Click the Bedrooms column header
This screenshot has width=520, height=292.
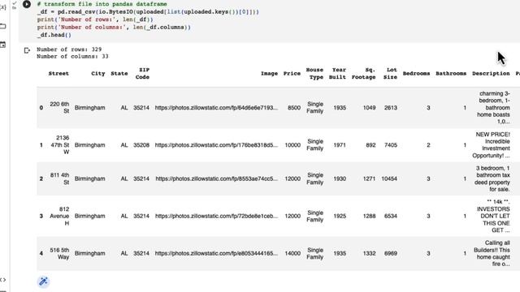click(x=416, y=74)
